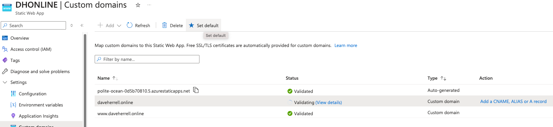This screenshot has width=553, height=127.
Task: Click the Configuration bars icon
Action: tap(13, 94)
